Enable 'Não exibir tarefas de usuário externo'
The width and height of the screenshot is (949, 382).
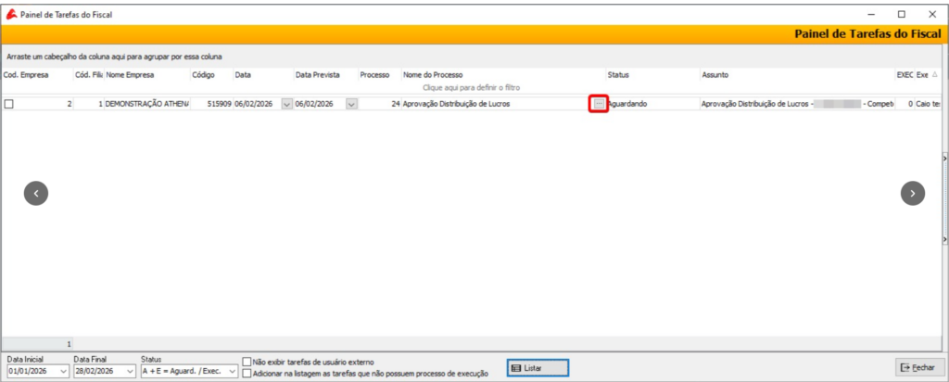[247, 362]
